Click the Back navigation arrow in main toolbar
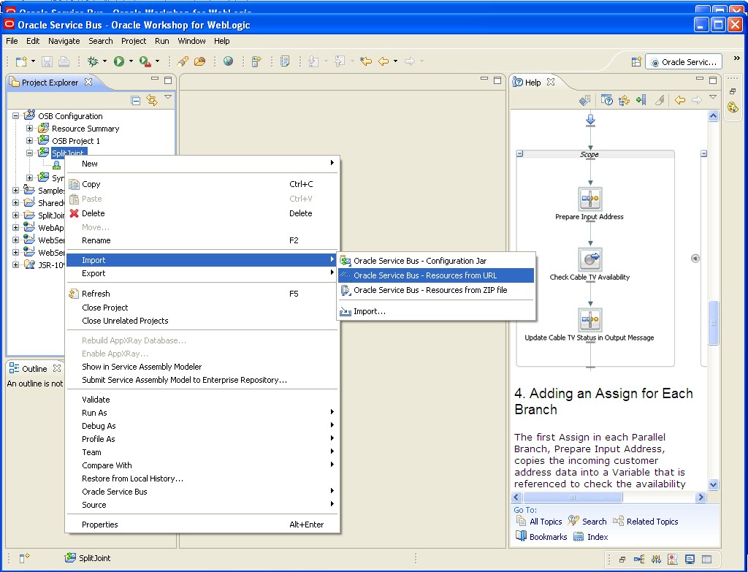This screenshot has width=748, height=572. 383,61
